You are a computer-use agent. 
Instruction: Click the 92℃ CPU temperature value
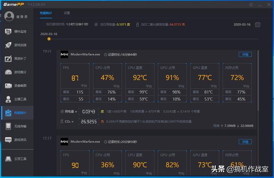click(x=140, y=78)
